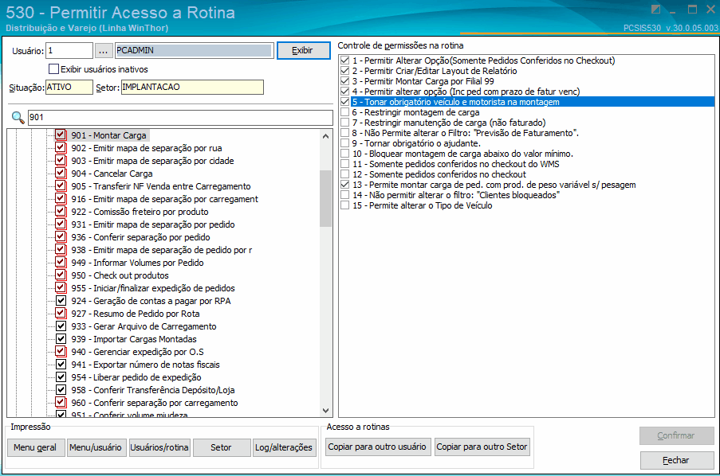The height and width of the screenshot is (476, 720).
Task: Click the Usuário number input field
Action: pos(70,50)
